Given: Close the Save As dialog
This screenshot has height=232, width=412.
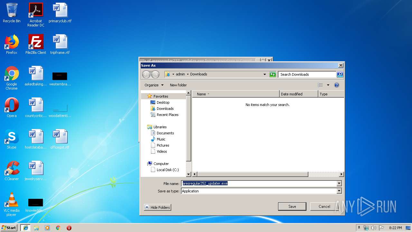Looking at the screenshot, I should [341, 65].
